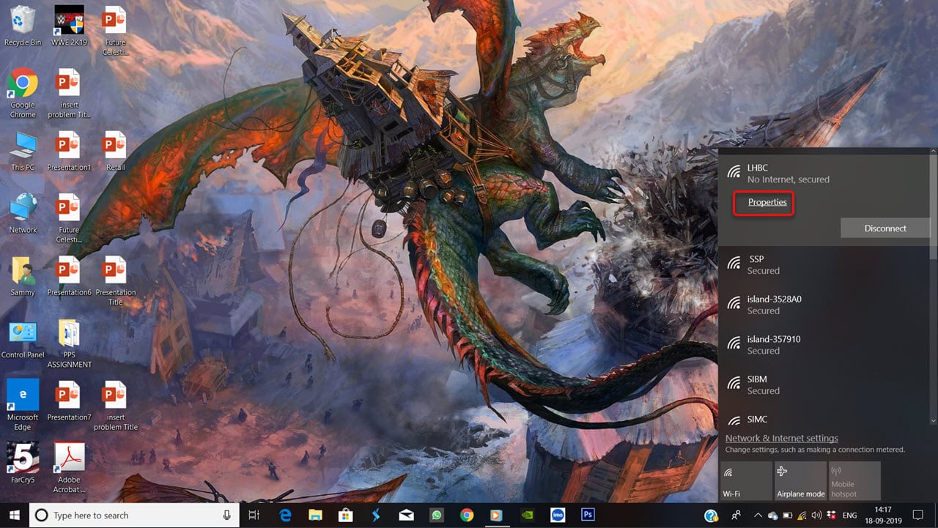Viewport: 938px width, 528px height.
Task: Click the Dropbox tray icon
Action: (832, 516)
